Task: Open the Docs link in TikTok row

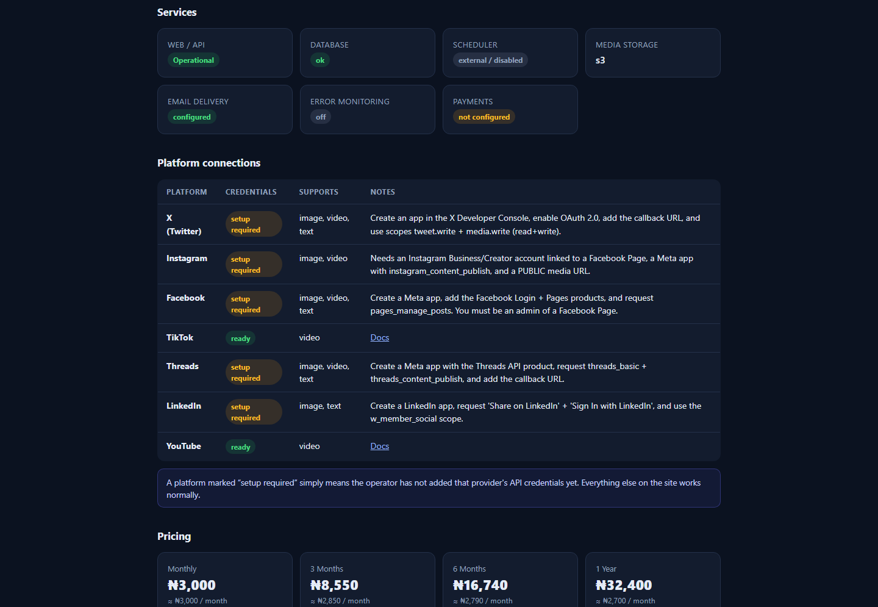Action: click(x=379, y=337)
